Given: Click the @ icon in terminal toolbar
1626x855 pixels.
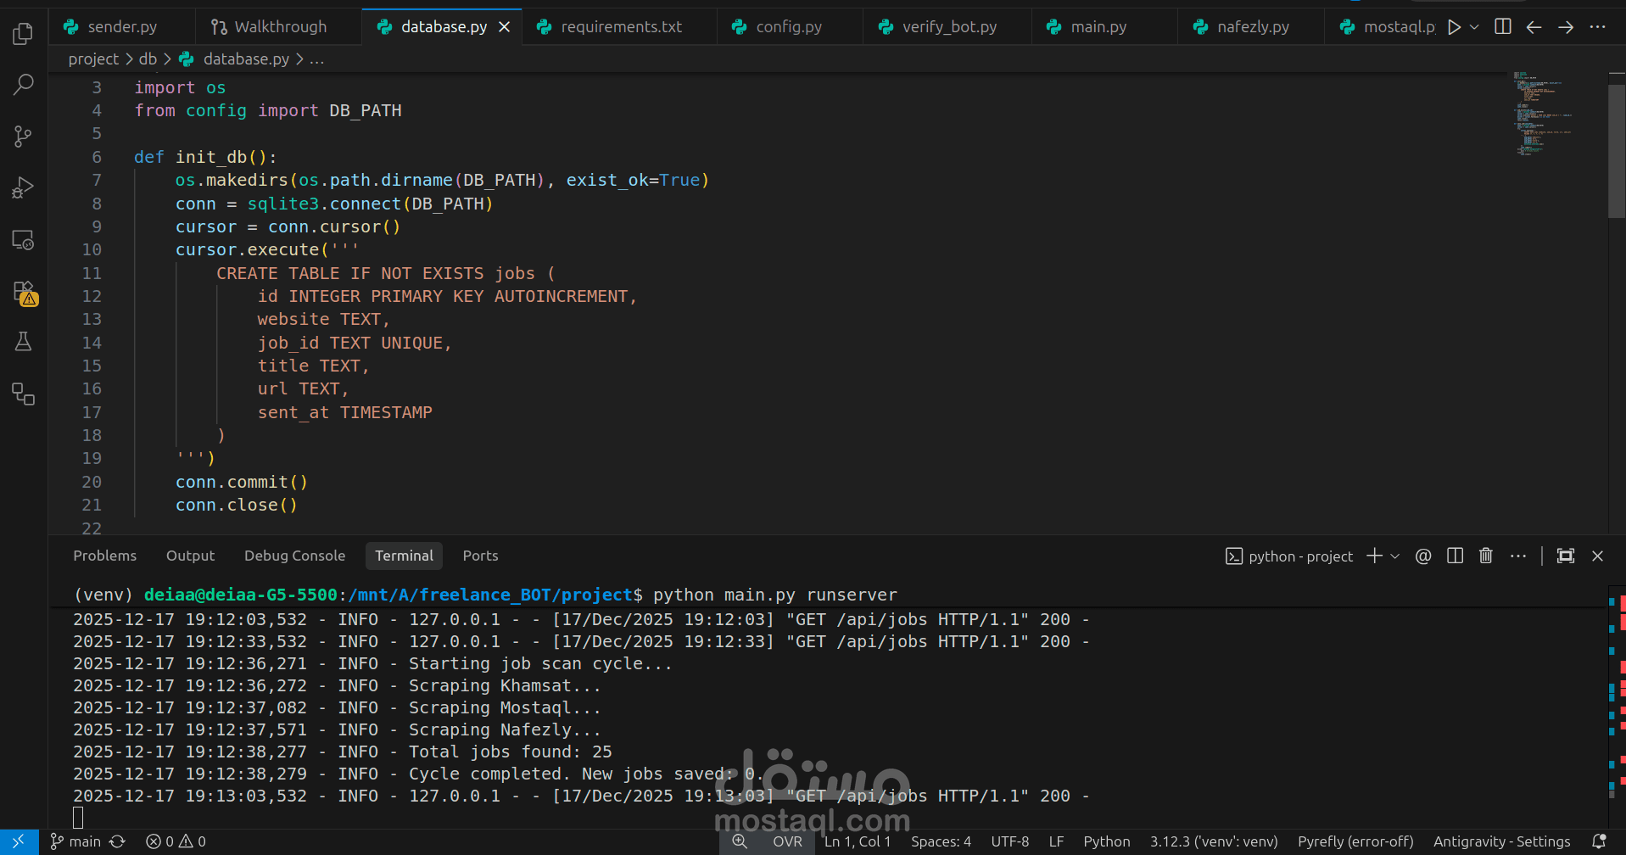Looking at the screenshot, I should [x=1423, y=556].
